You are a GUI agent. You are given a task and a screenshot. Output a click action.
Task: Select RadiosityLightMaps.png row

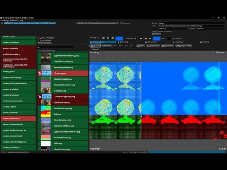63,68
